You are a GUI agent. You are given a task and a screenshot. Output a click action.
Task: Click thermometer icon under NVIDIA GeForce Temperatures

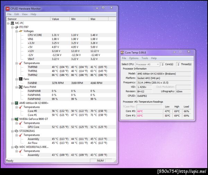(x=21, y=123)
